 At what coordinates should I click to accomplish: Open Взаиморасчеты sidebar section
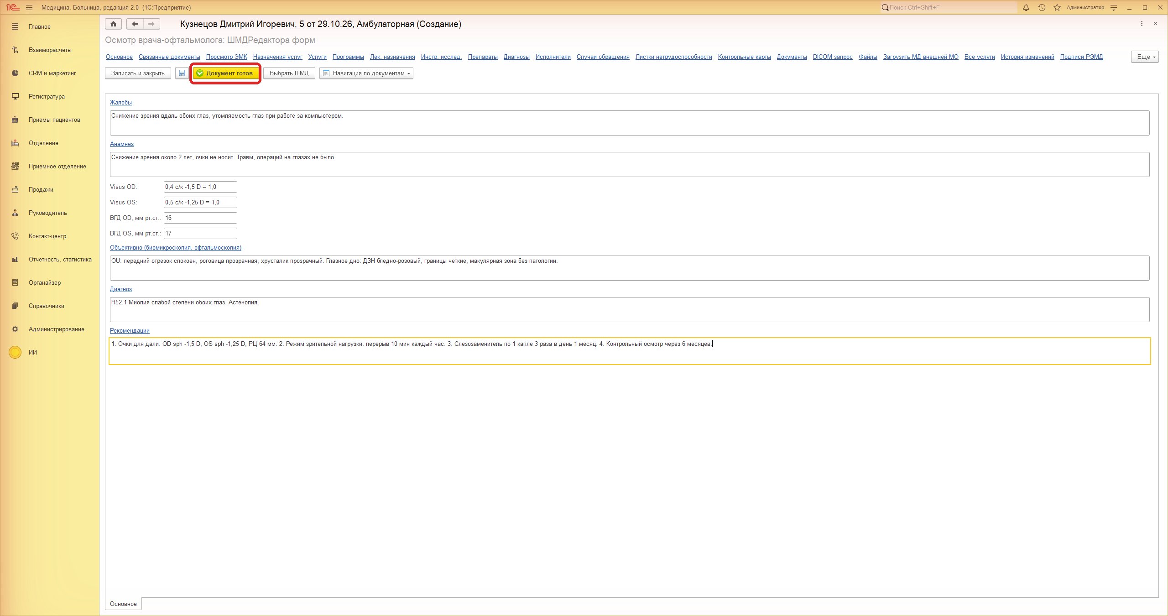[x=50, y=50]
